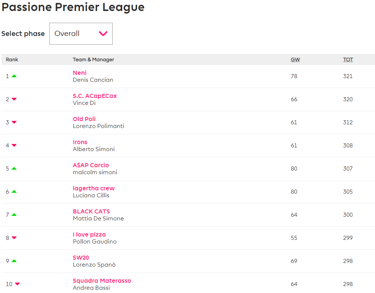Click red down arrow beside rank 8

[14, 238]
